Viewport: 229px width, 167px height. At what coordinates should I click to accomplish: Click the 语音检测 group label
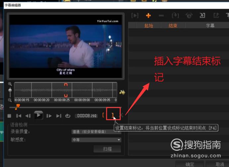19,125
